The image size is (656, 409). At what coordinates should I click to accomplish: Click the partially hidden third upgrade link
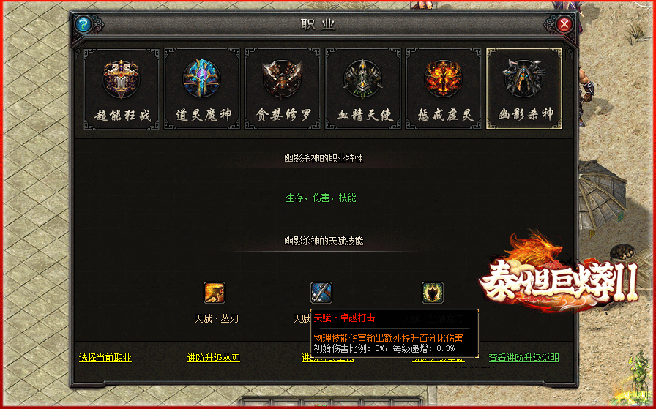pyautogui.click(x=328, y=359)
